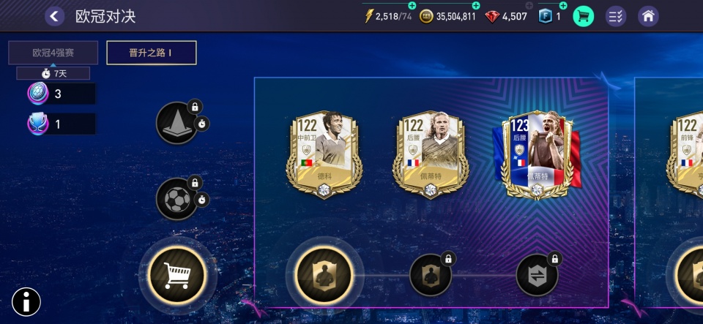
Task: Open the task checklist icon in top bar
Action: pos(616,17)
